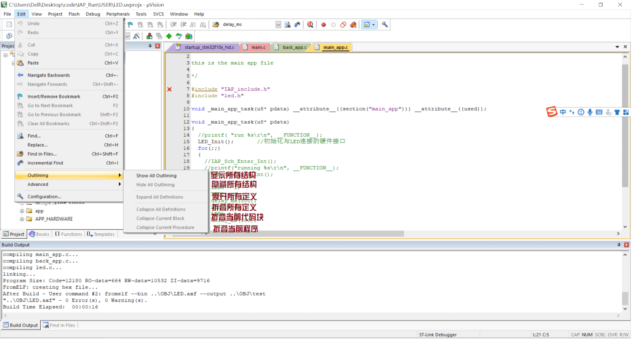Open Configuration... from the Edit menu
This screenshot has width=632, height=341.
69,197
